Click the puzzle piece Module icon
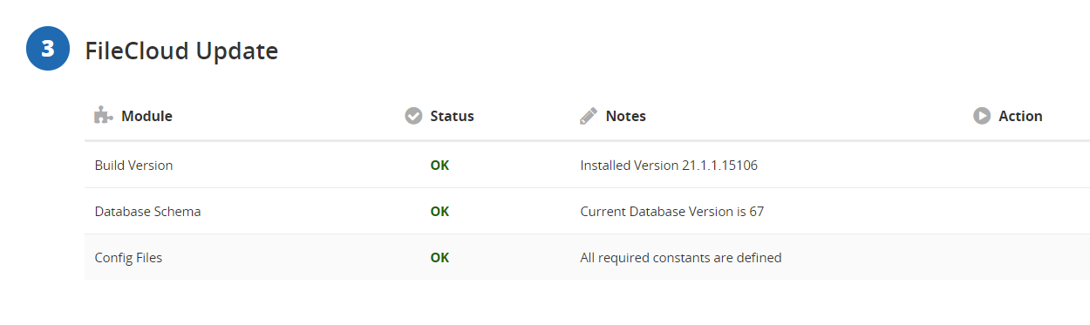Image resolution: width=1090 pixels, height=325 pixels. pyautogui.click(x=104, y=115)
